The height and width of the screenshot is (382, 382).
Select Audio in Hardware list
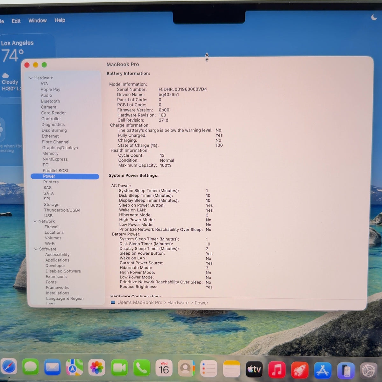coord(46,95)
